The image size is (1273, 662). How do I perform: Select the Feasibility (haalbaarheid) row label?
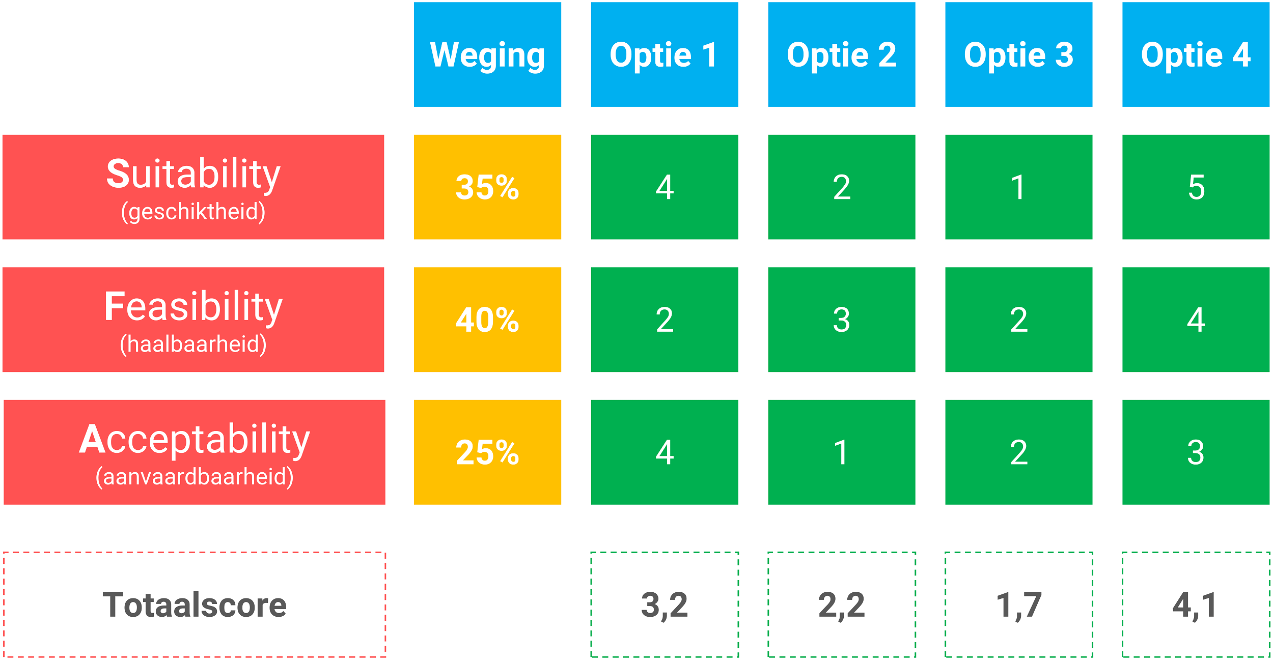click(193, 320)
